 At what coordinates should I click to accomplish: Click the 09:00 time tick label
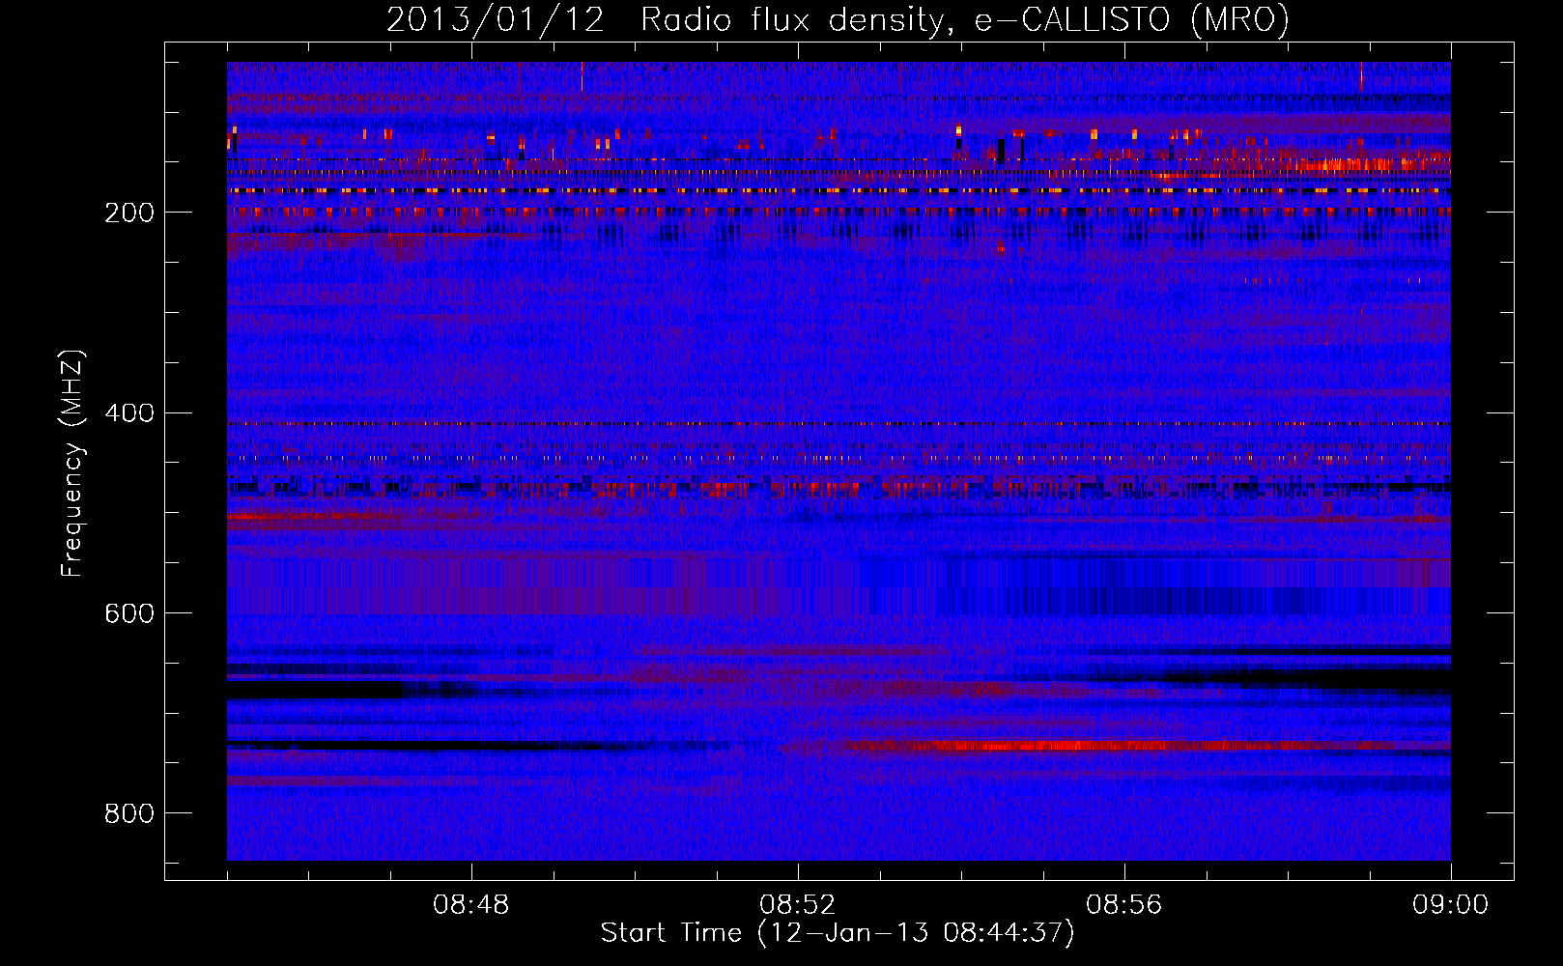1450,905
